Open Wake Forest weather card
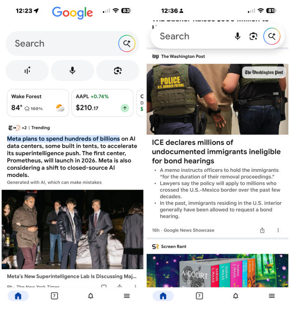Screen dimensions: 290x315 pyautogui.click(x=38, y=103)
